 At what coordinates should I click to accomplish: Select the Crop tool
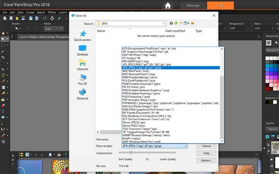(x=3, y=57)
